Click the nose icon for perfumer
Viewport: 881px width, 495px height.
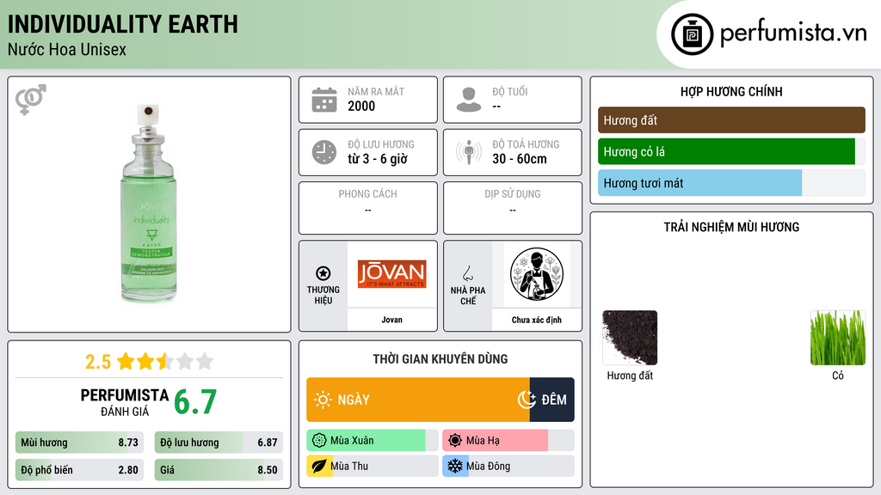tap(467, 273)
